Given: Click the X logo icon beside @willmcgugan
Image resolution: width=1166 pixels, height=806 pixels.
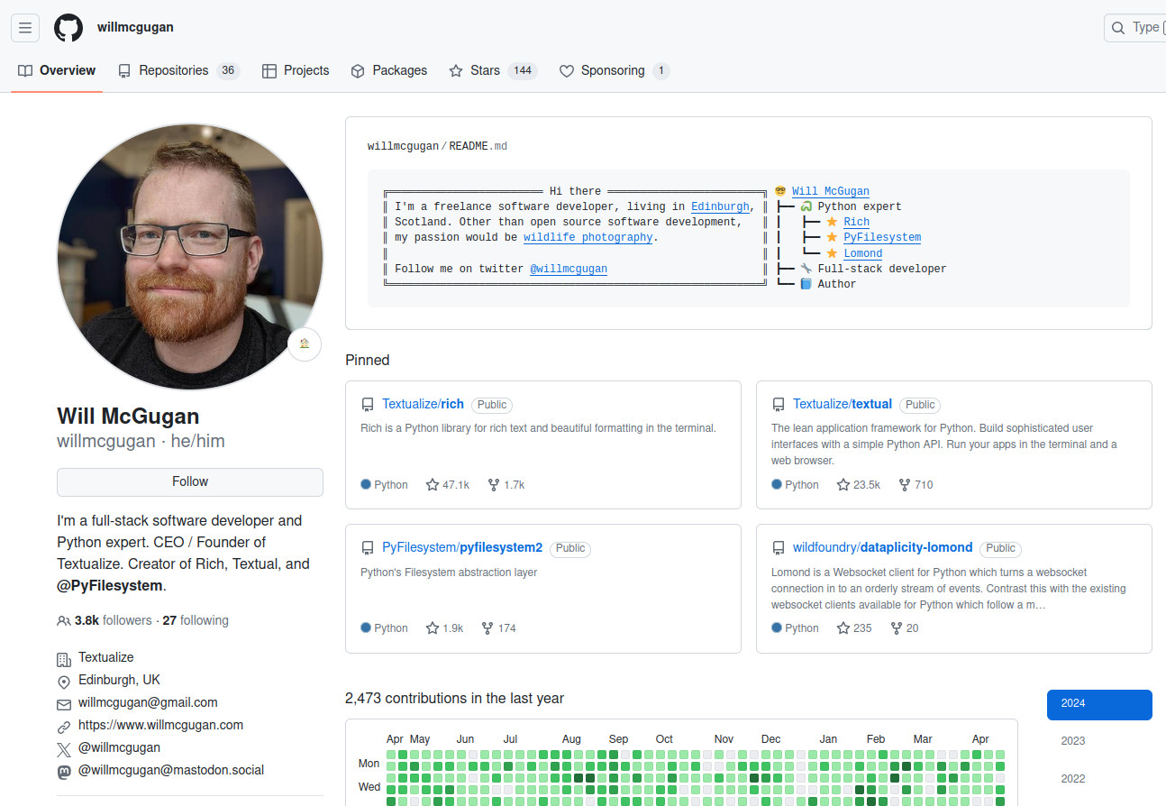Looking at the screenshot, I should (64, 749).
